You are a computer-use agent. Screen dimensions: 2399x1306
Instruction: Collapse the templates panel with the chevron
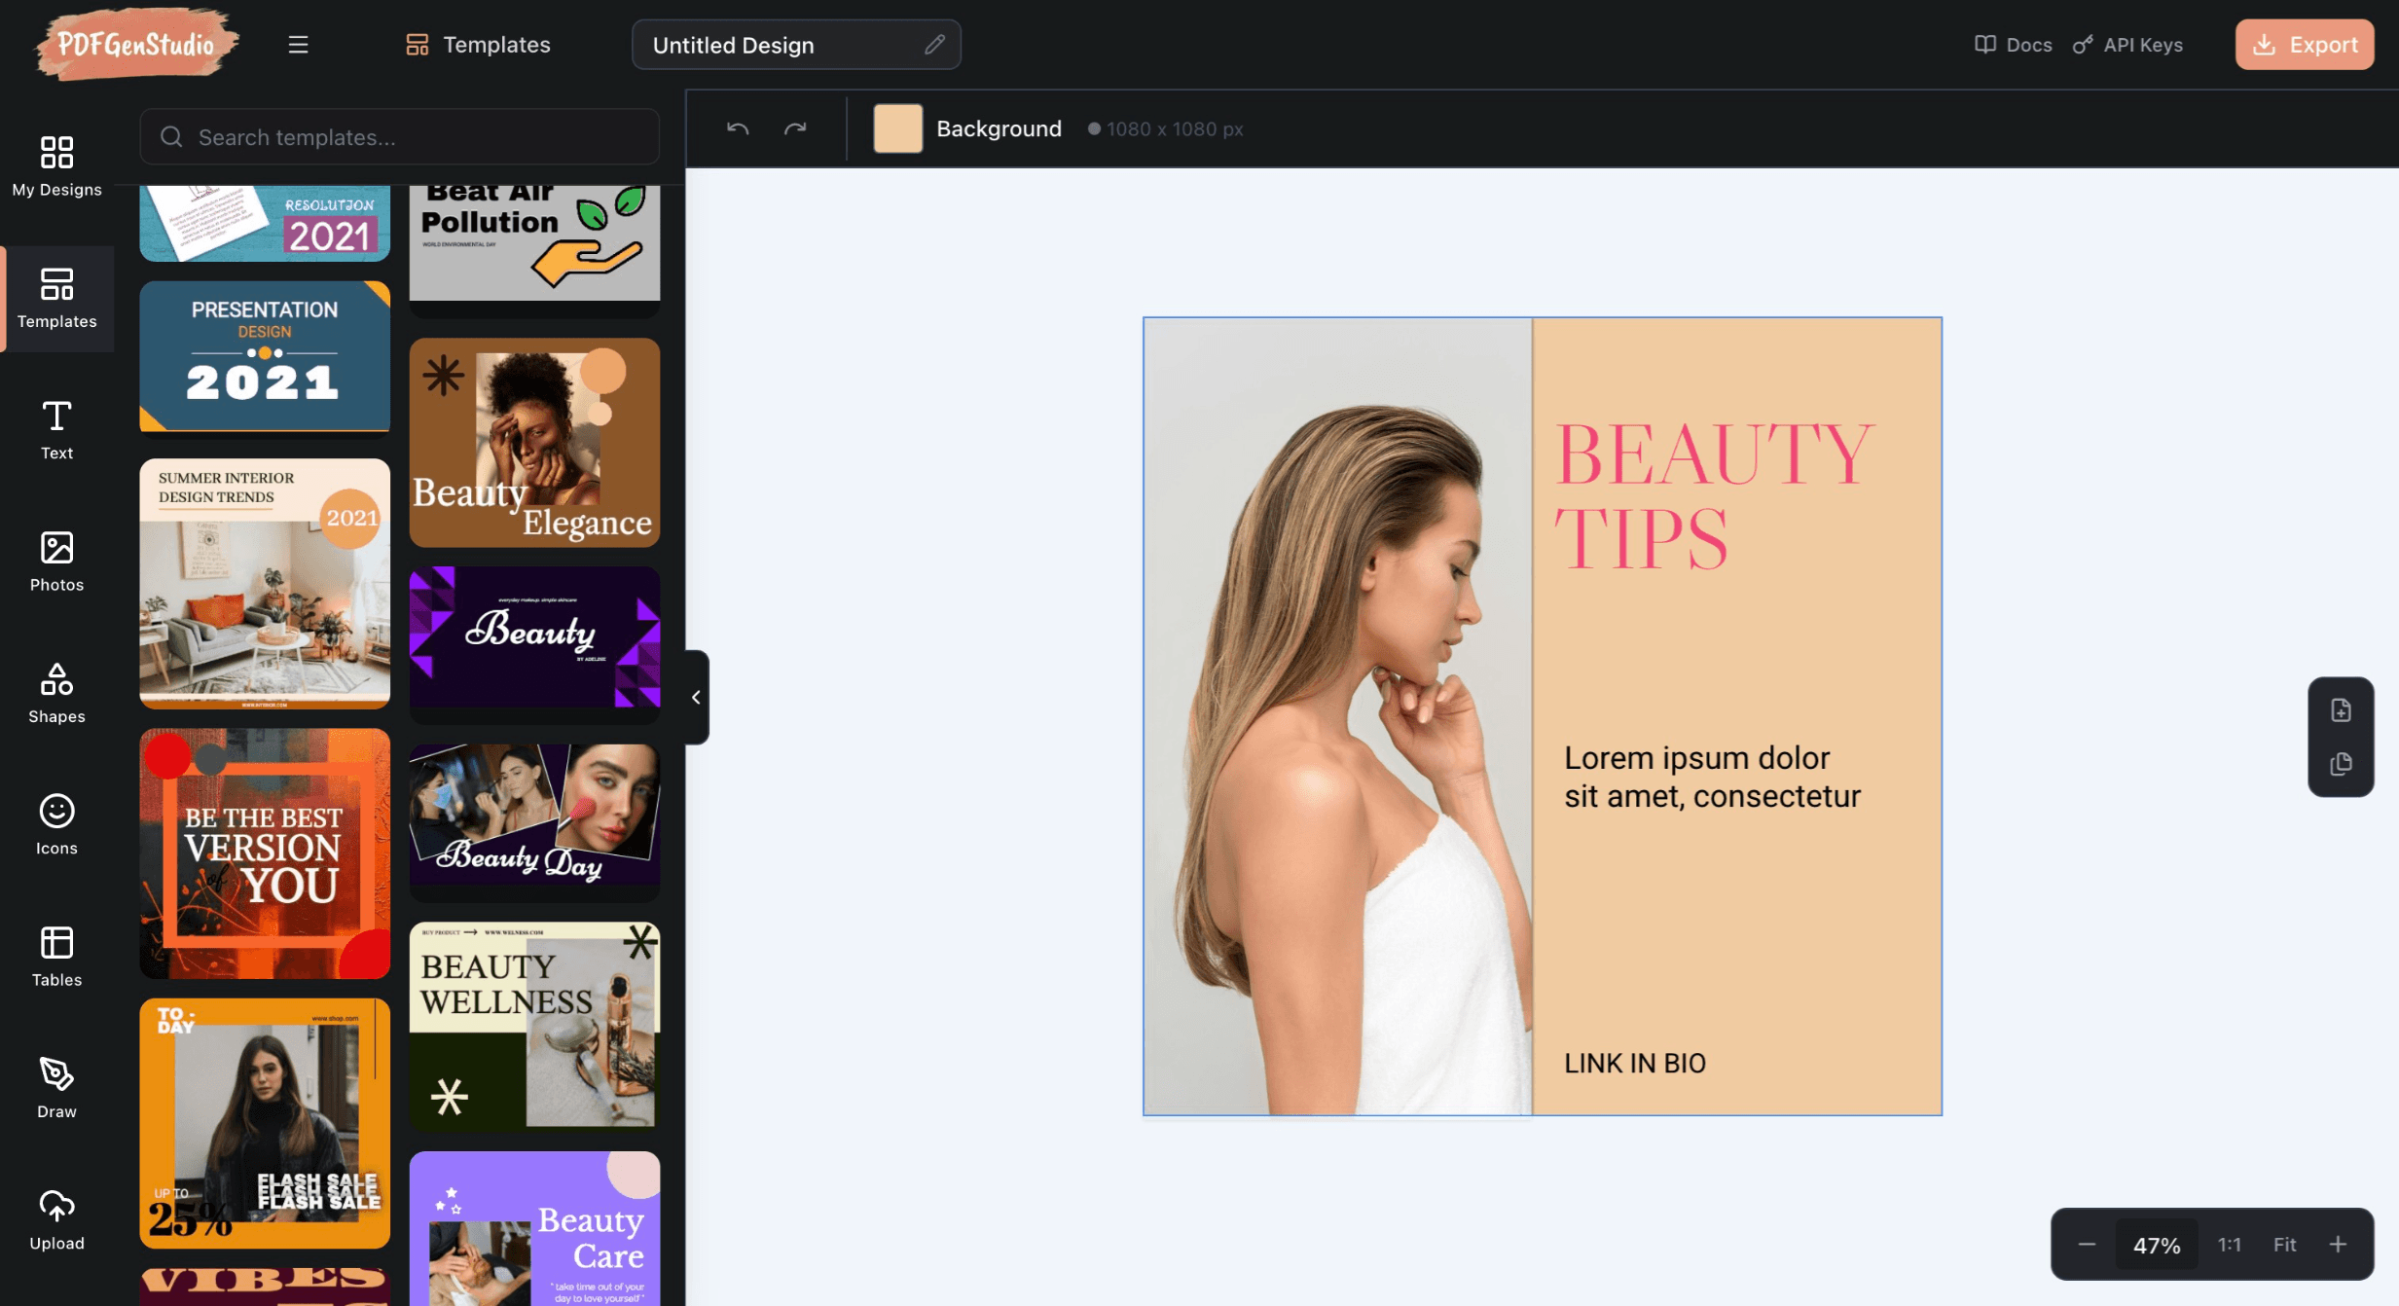696,697
